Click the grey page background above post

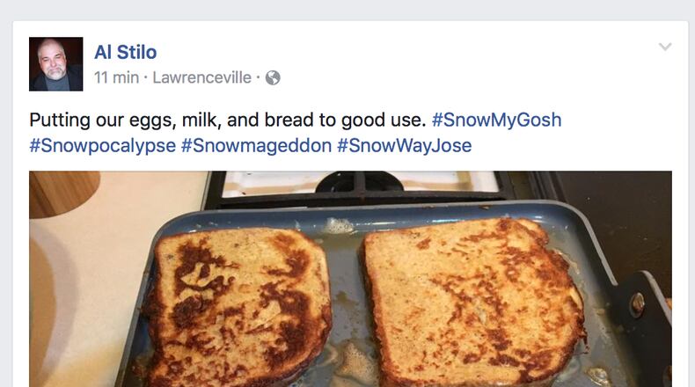point(352,9)
